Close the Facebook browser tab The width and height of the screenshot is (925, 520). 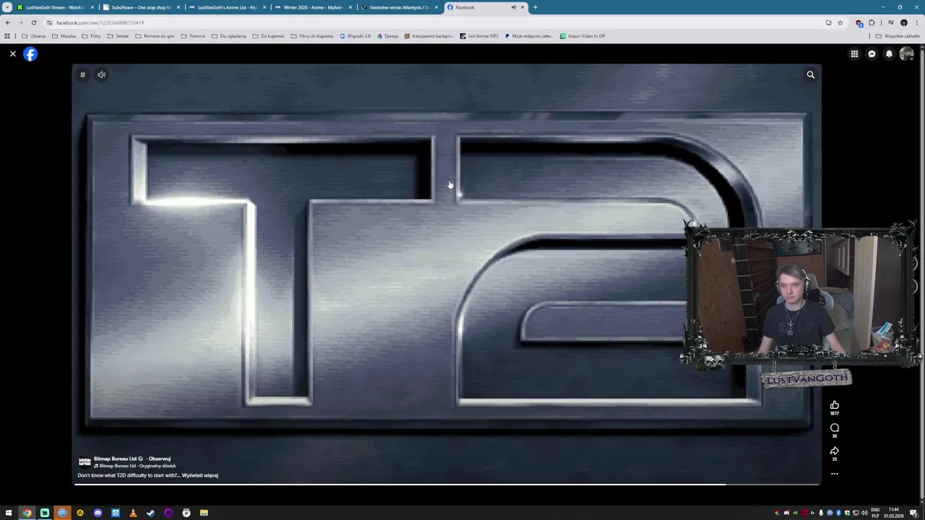click(522, 7)
